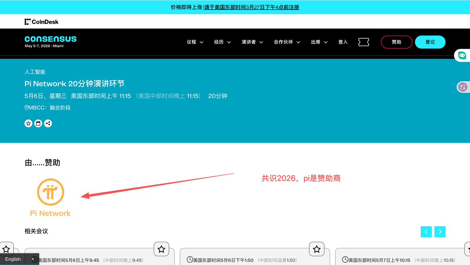Open the add-to-calendar icon for this session
Screen dimensions: 470x265
(x=38, y=123)
